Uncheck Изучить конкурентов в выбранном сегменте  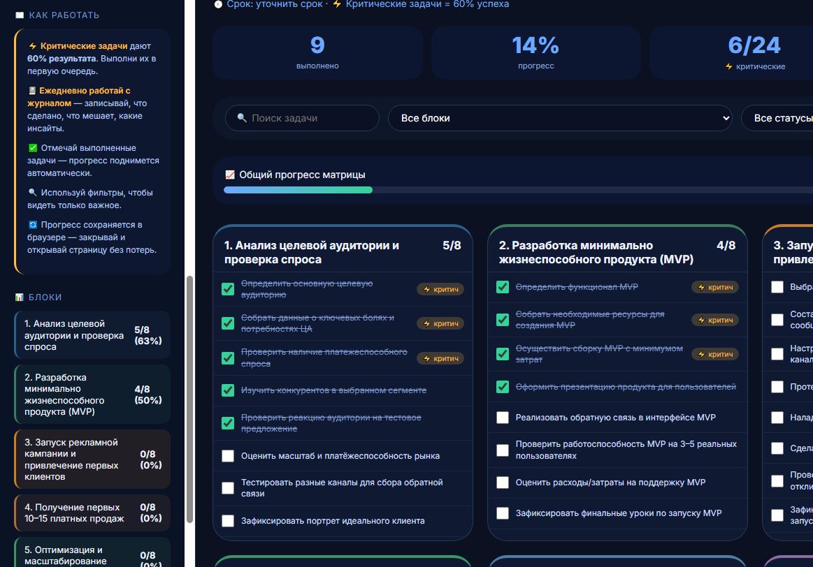click(228, 390)
